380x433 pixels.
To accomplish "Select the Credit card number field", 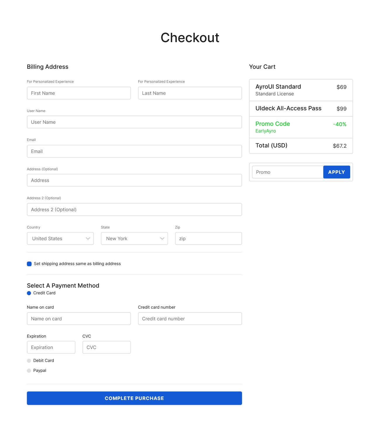I will pyautogui.click(x=190, y=319).
